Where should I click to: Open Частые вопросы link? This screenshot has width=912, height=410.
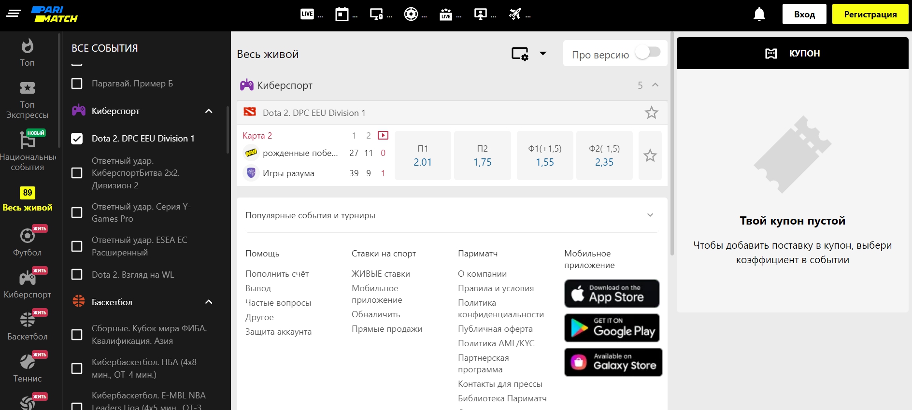coord(278,303)
